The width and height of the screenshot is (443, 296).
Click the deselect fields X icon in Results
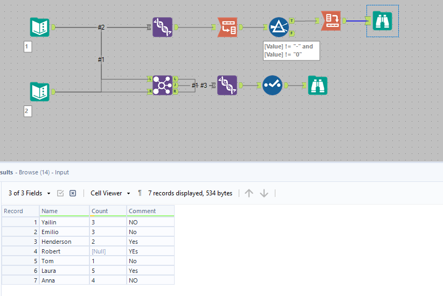73,193
